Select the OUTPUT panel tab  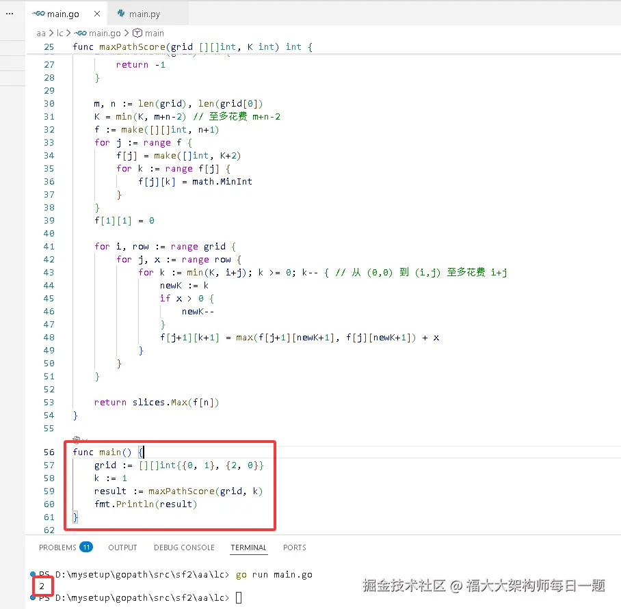122,547
